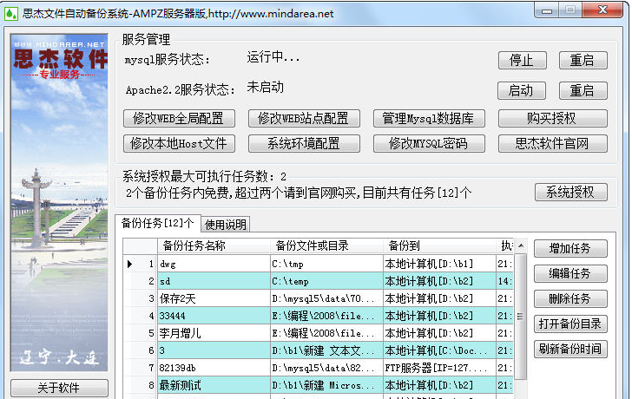The height and width of the screenshot is (399, 632).
Task: Click the C:\tmp path cell
Action: (x=326, y=264)
